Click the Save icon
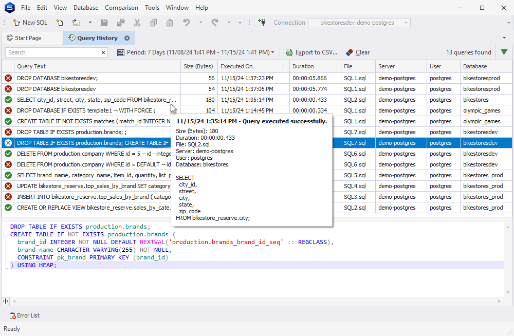 click(x=104, y=23)
